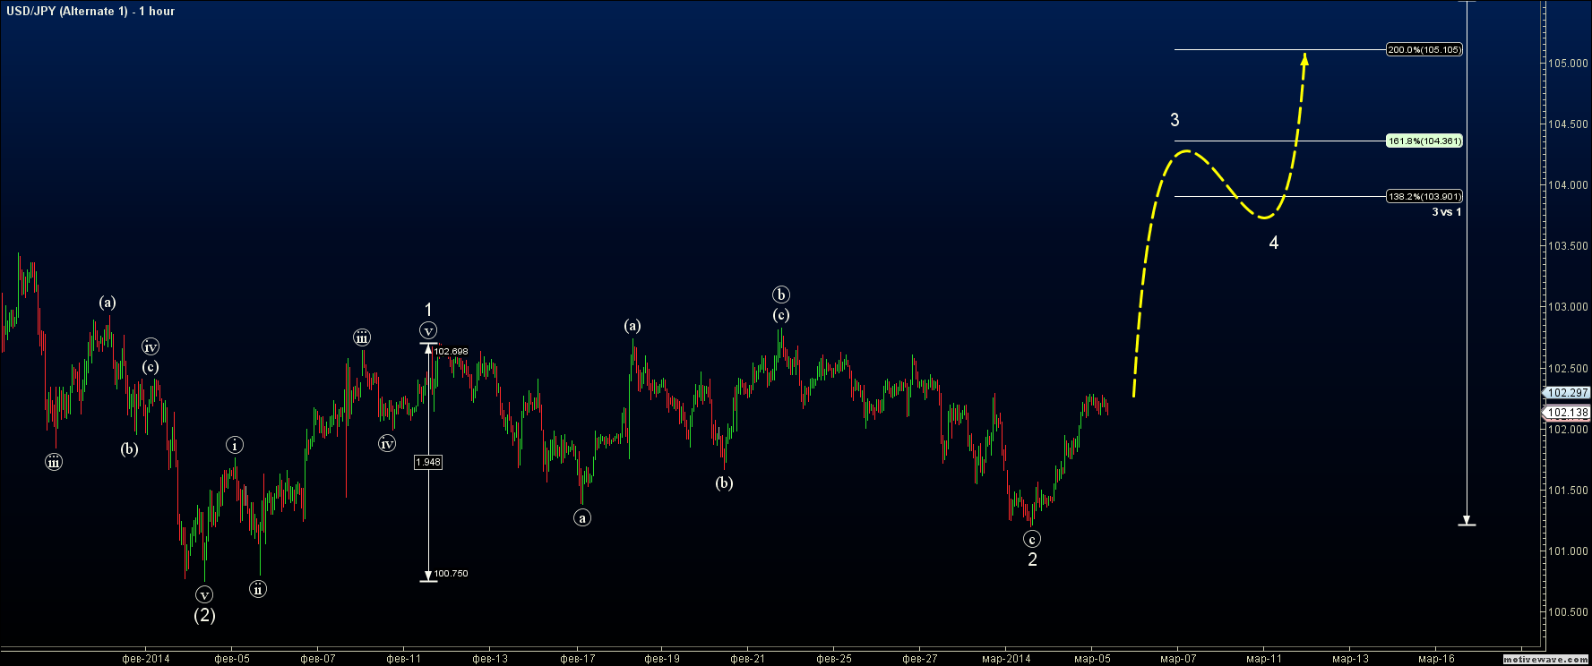Select the wave 2 label under circled c
The width and height of the screenshot is (1592, 666).
click(1032, 559)
